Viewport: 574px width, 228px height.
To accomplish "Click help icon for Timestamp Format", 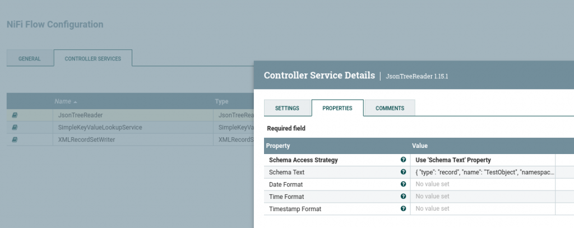I will point(403,209).
